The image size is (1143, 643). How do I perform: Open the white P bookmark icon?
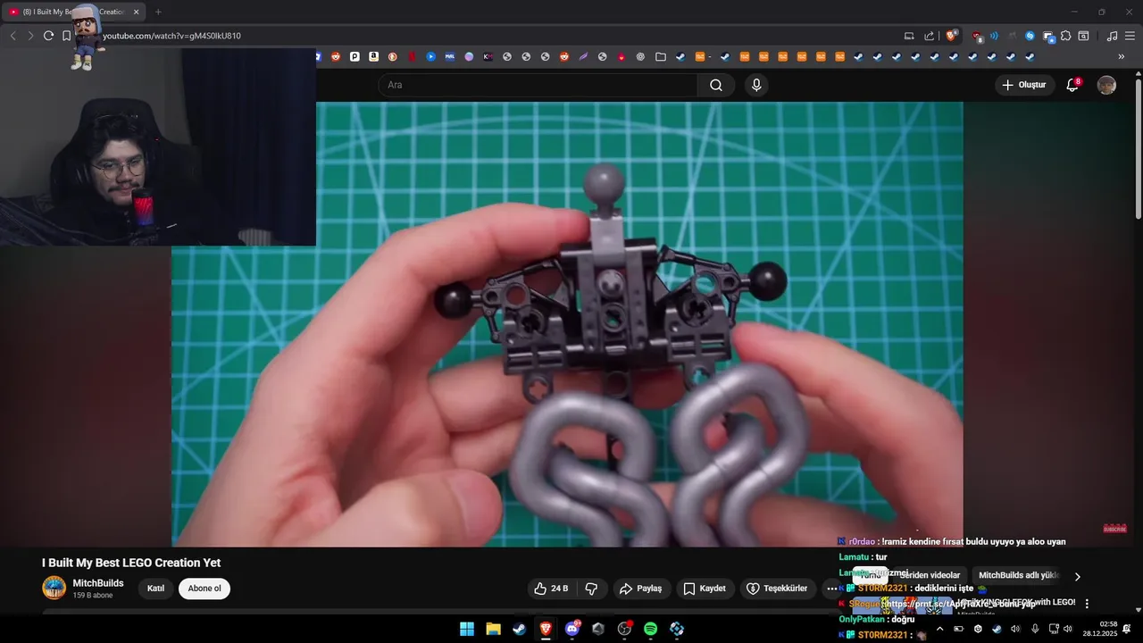[355, 56]
